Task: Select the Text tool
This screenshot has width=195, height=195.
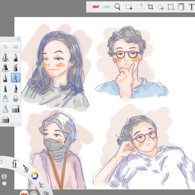Action: (x=192, y=7)
